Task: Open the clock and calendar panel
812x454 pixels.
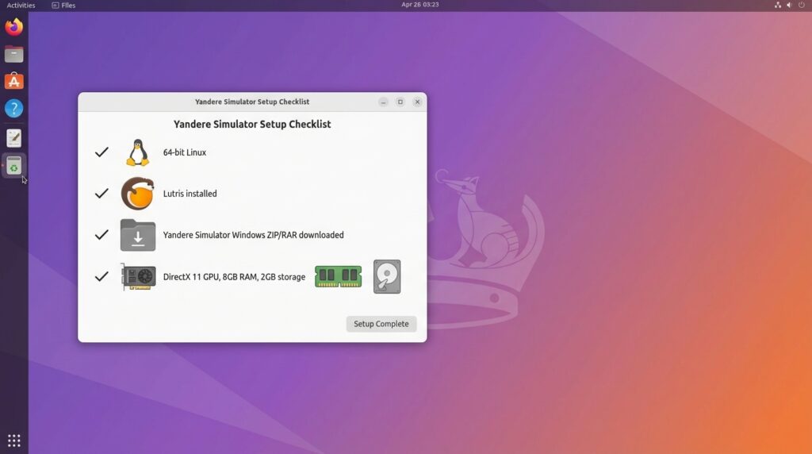Action: [419, 5]
